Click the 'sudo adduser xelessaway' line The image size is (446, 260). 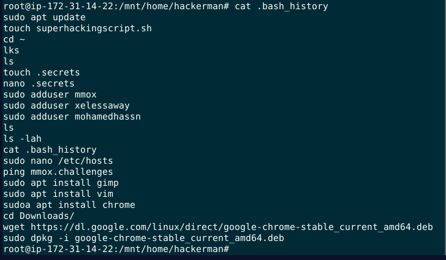[66, 105]
